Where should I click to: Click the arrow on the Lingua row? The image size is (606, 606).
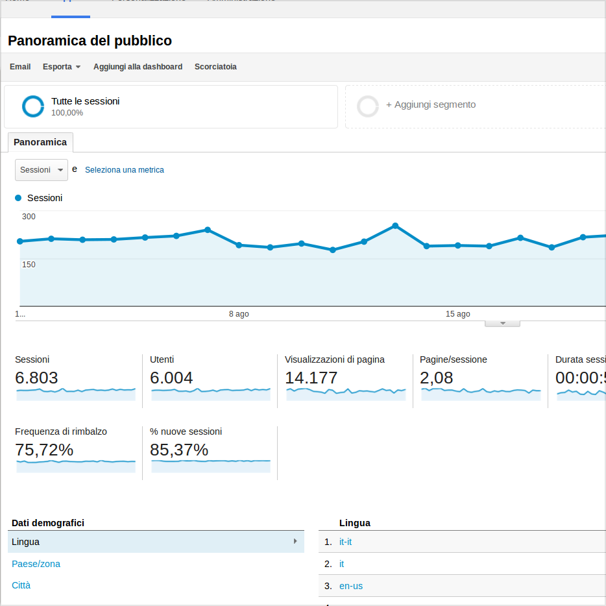(x=295, y=542)
